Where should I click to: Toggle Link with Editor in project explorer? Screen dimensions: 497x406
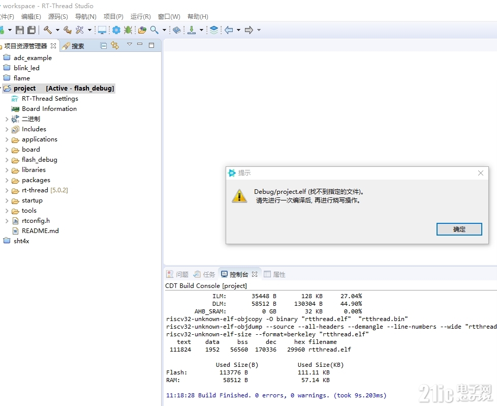pos(115,46)
